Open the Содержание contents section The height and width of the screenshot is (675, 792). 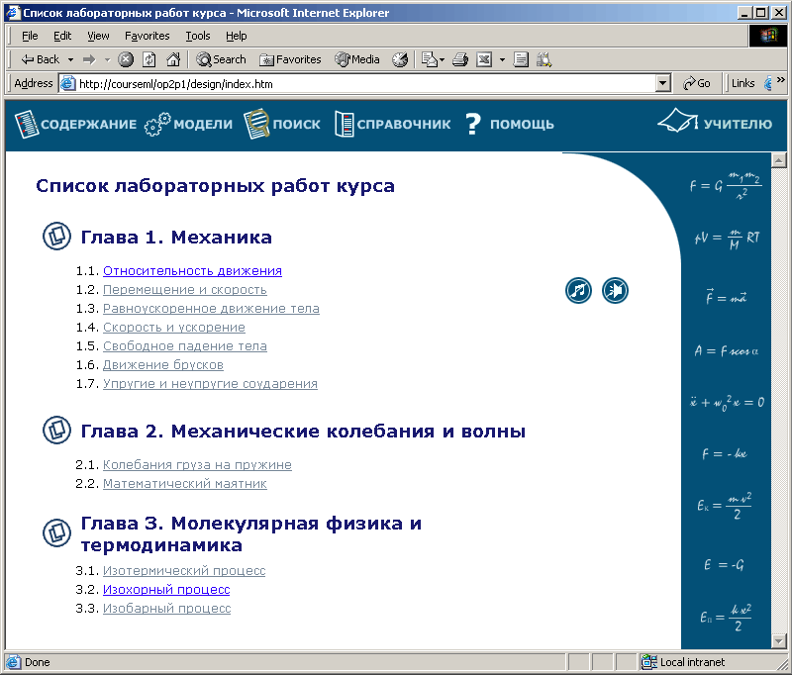[75, 124]
